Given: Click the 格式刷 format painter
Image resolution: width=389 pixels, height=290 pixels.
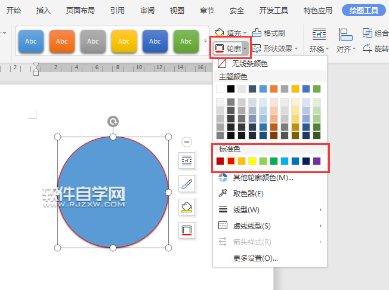Looking at the screenshot, I should [x=268, y=33].
